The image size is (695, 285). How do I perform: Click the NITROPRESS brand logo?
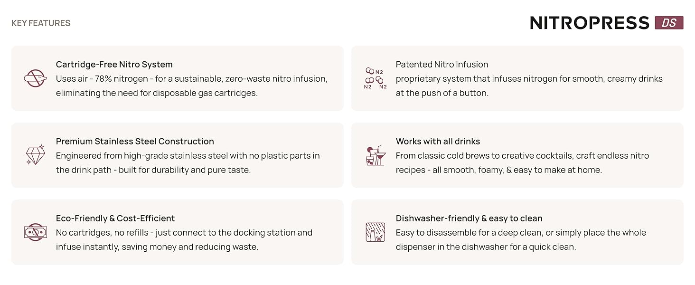pyautogui.click(x=589, y=23)
